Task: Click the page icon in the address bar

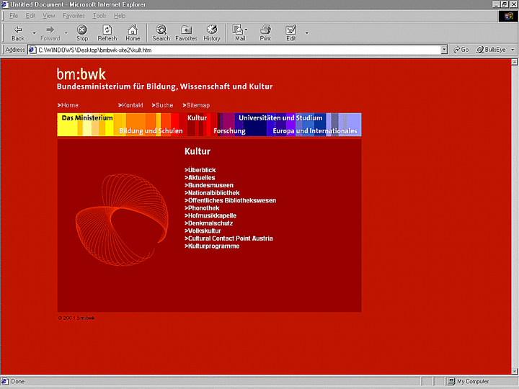Action: [32, 50]
